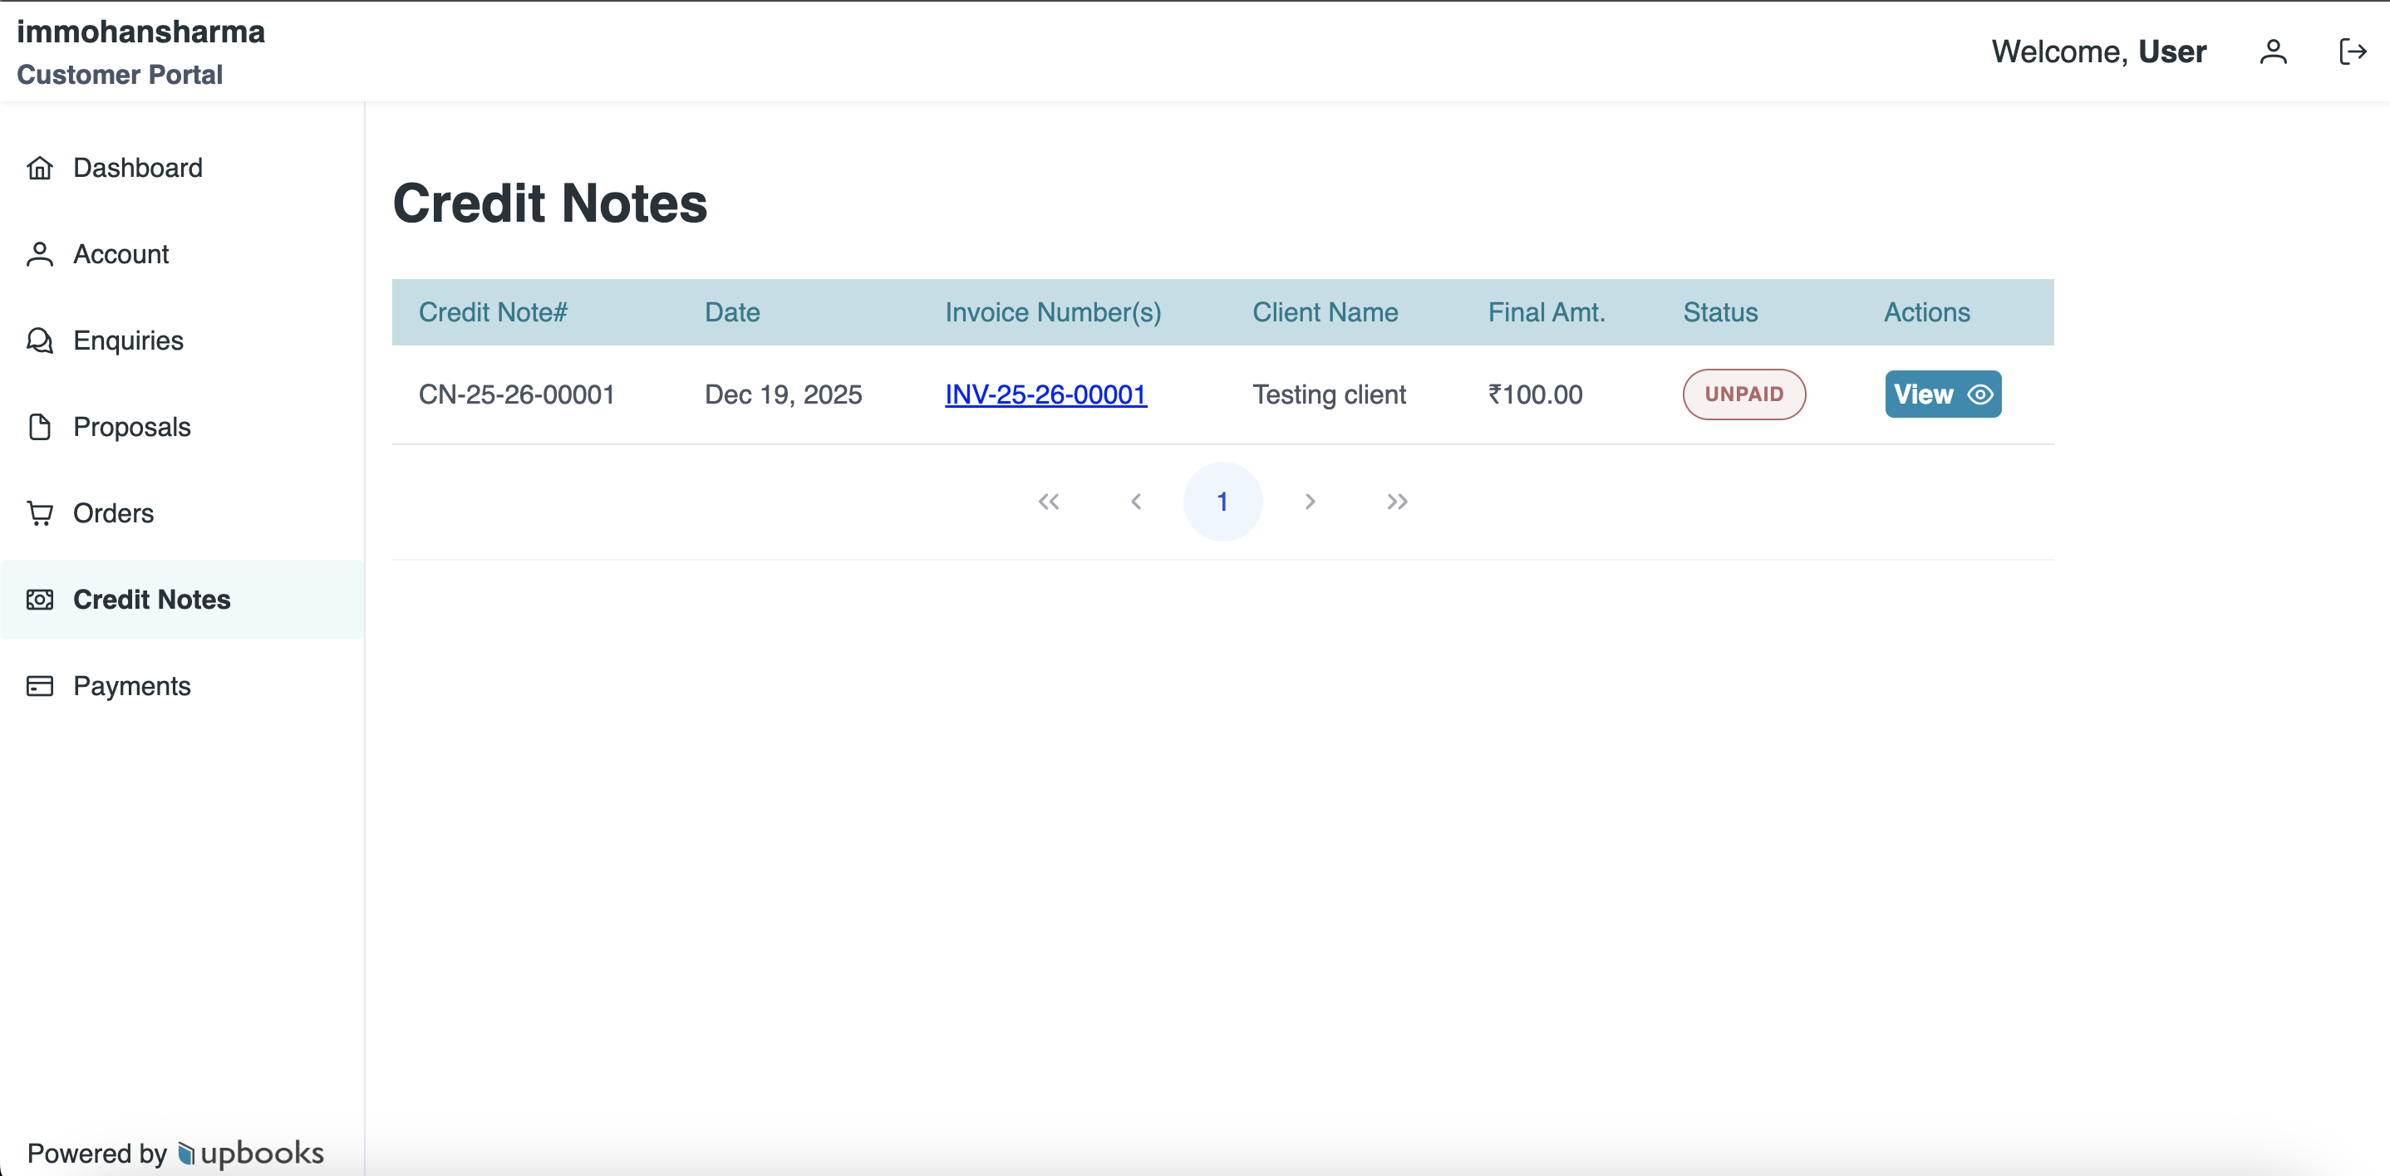Select page 1 in the pagination
This screenshot has height=1176, width=2390.
click(1222, 501)
